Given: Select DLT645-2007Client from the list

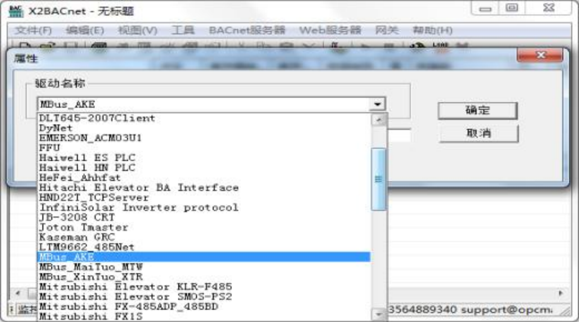Looking at the screenshot, I should pos(204,118).
